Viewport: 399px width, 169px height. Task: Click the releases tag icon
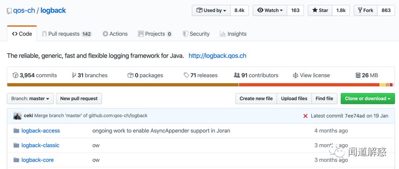(186, 75)
